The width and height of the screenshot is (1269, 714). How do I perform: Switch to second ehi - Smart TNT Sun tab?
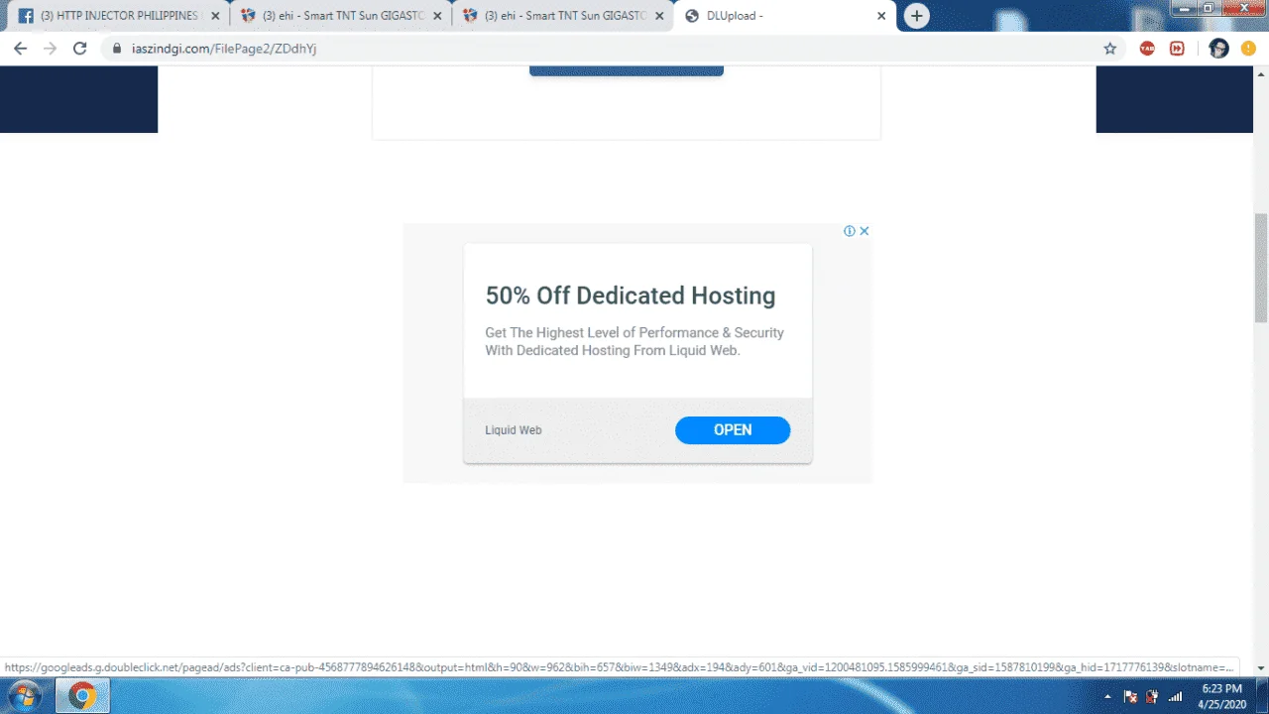pos(340,16)
